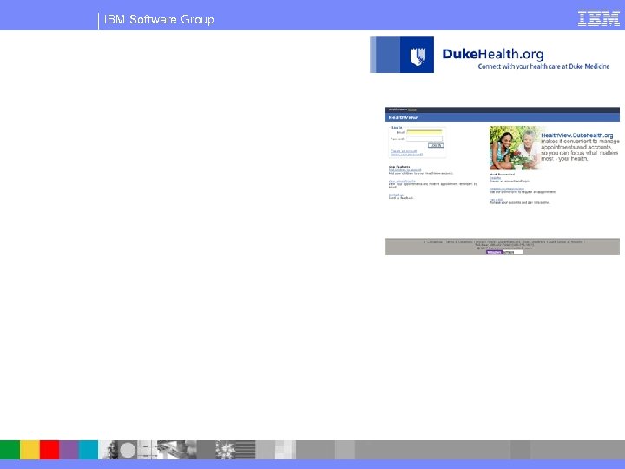625x469 pixels.
Task: Click the IBM logo in the header
Action: pos(599,18)
